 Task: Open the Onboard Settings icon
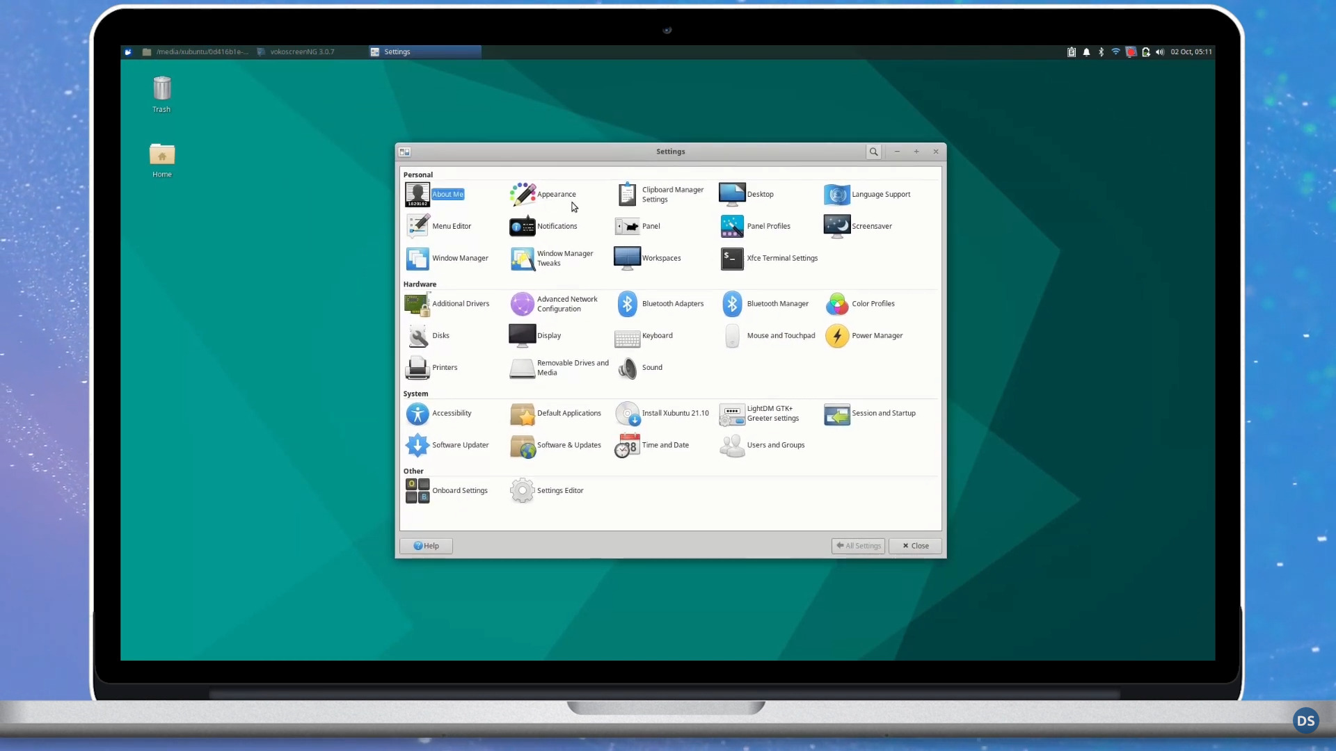point(417,491)
